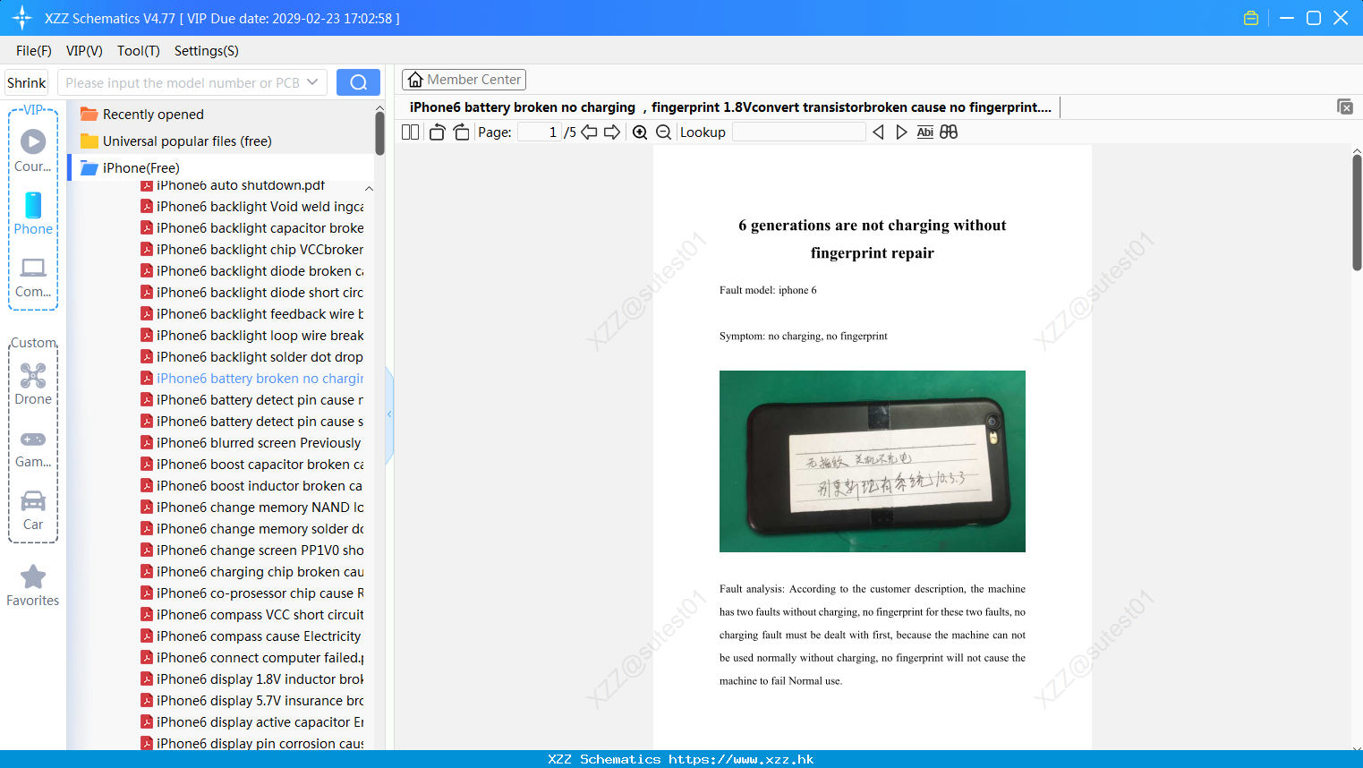Switch to the iPhone6 battery broken document tab
This screenshot has width=1363, height=768.
coord(730,107)
